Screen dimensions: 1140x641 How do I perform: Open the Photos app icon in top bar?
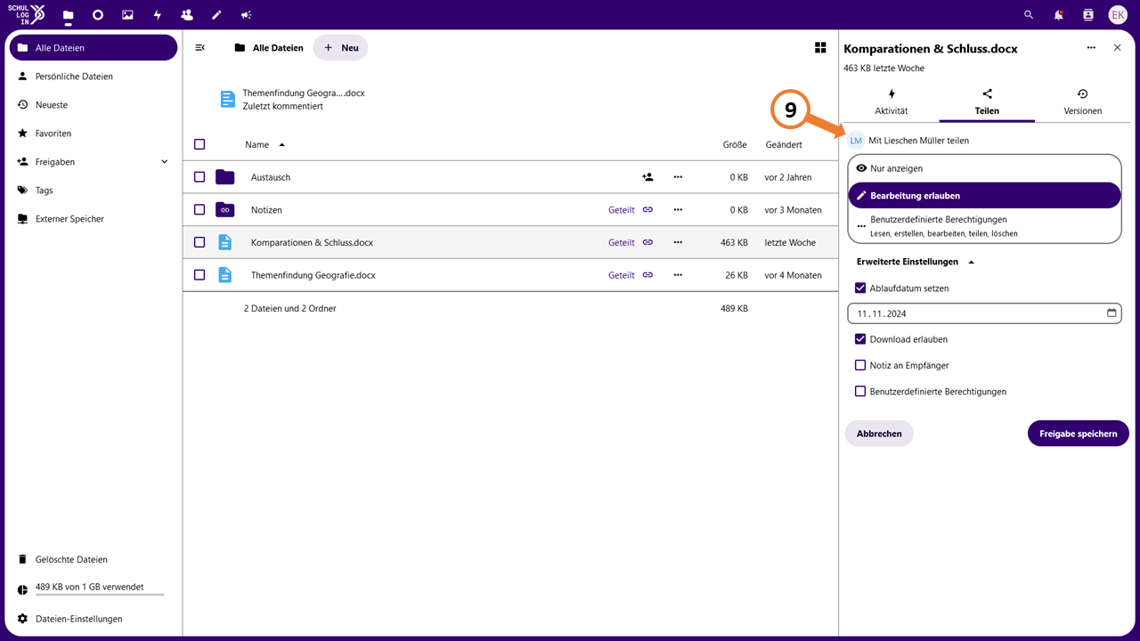pyautogui.click(x=127, y=15)
